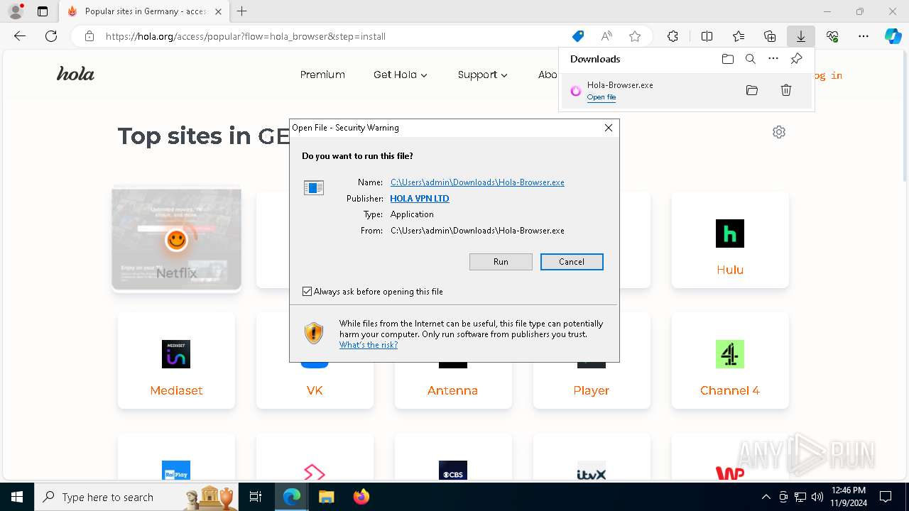Viewport: 909px width, 511px height.
Task: Click the taskbar search box
Action: (x=136, y=497)
